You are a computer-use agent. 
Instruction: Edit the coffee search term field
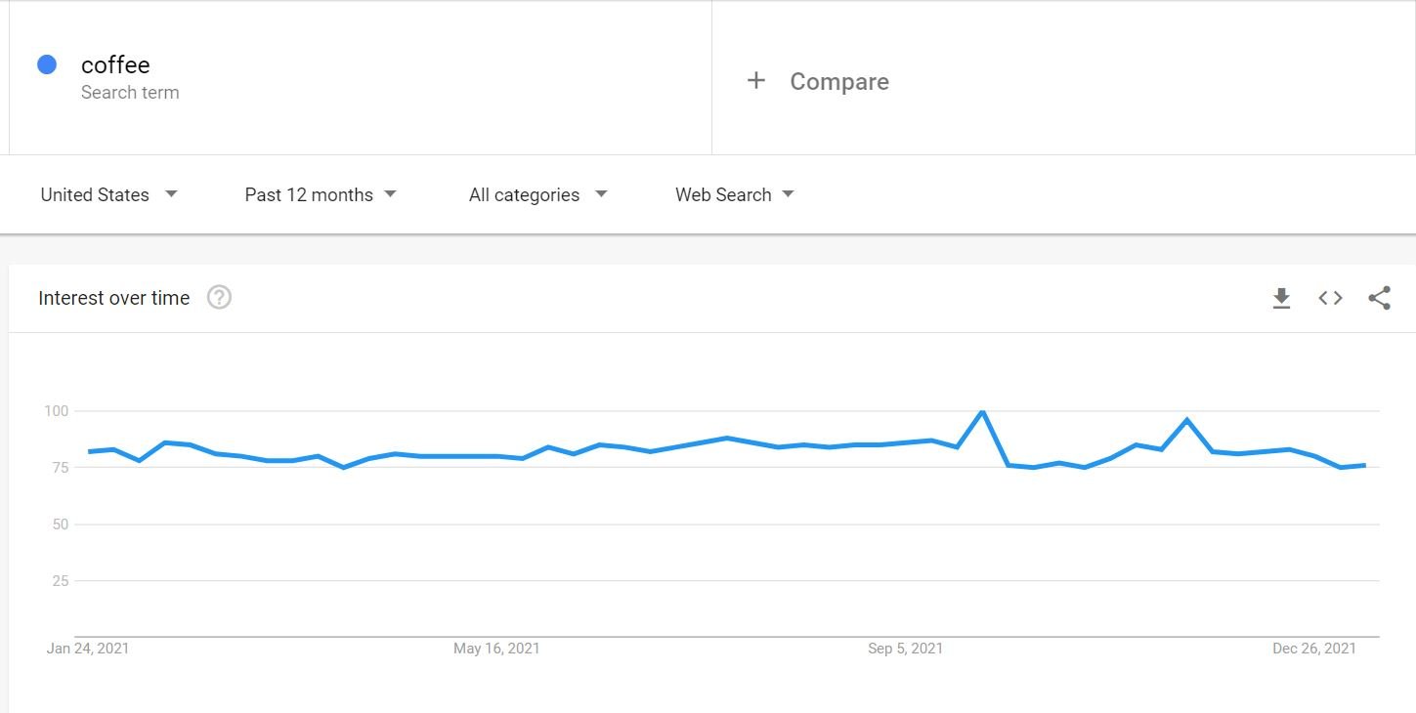click(x=361, y=78)
